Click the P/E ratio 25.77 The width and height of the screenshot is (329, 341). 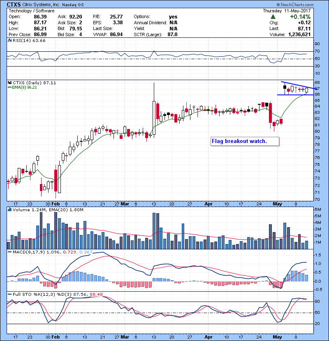click(x=116, y=17)
